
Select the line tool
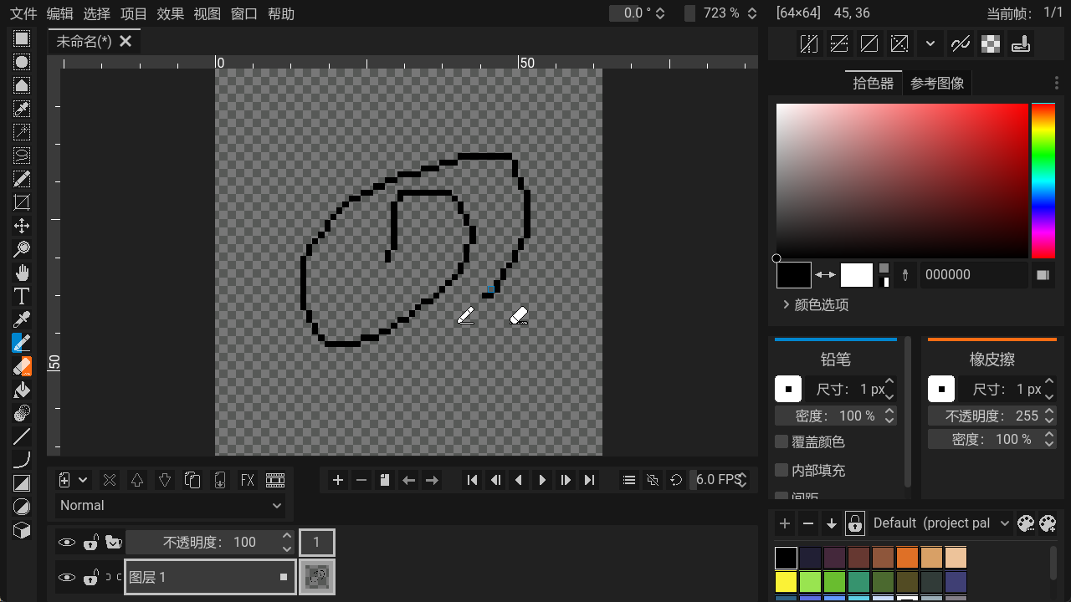point(22,436)
